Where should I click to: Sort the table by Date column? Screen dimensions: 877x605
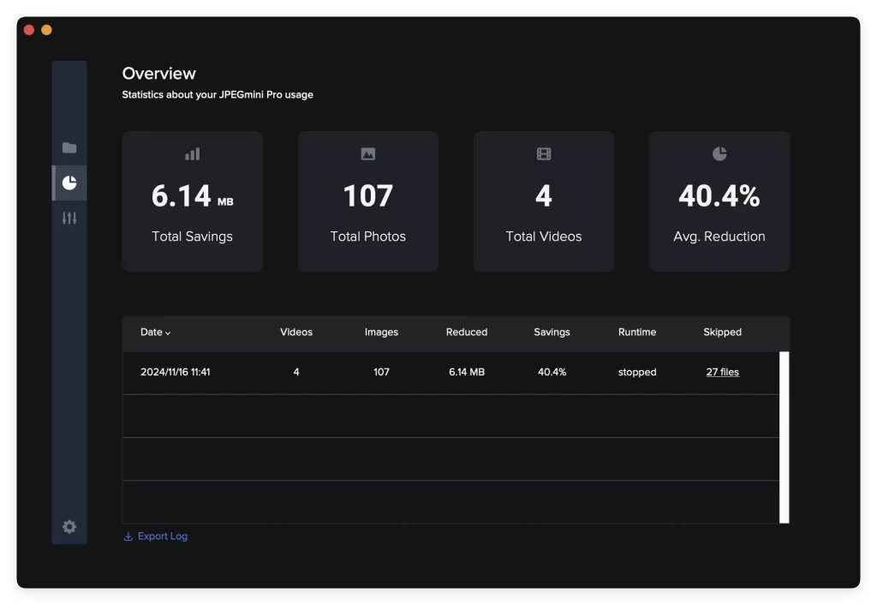click(155, 332)
